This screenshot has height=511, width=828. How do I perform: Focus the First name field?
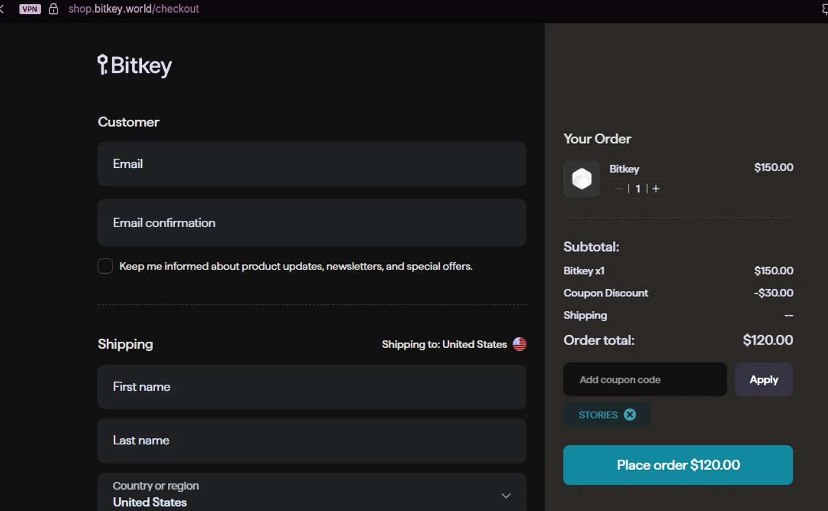(312, 387)
